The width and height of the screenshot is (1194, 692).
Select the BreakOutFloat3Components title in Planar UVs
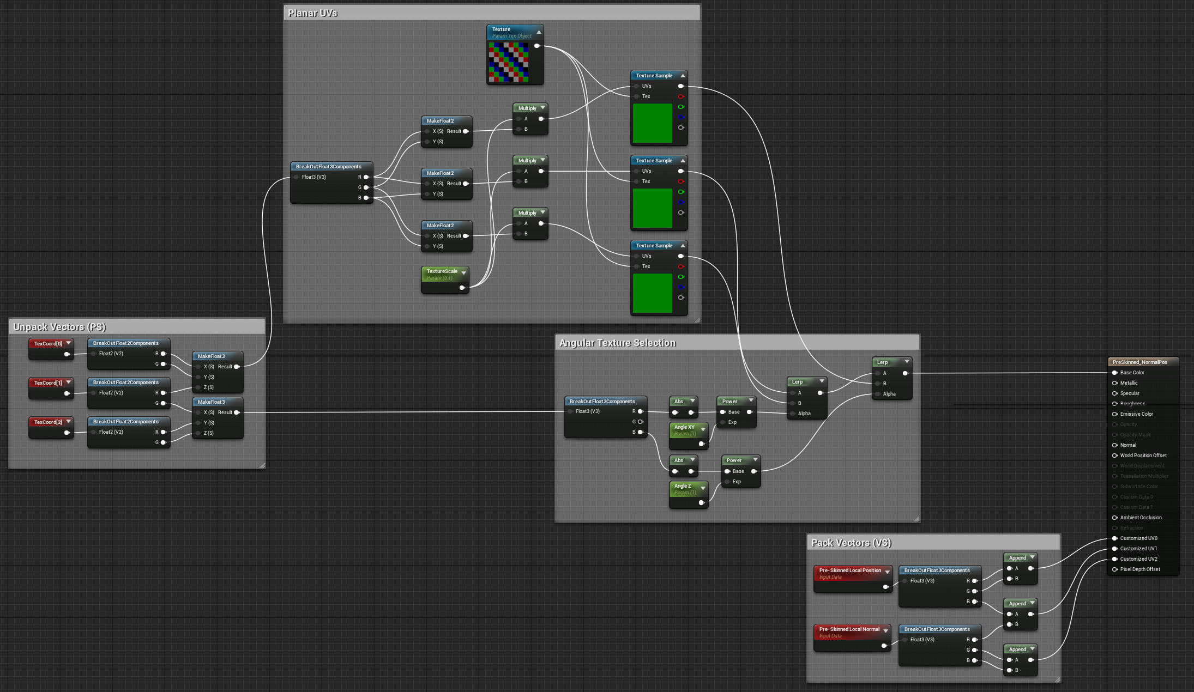click(x=329, y=167)
